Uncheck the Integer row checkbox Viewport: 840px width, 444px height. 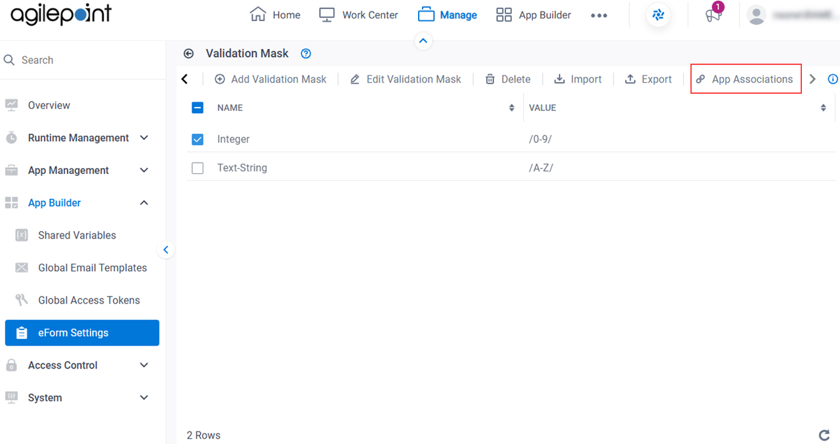tap(198, 139)
